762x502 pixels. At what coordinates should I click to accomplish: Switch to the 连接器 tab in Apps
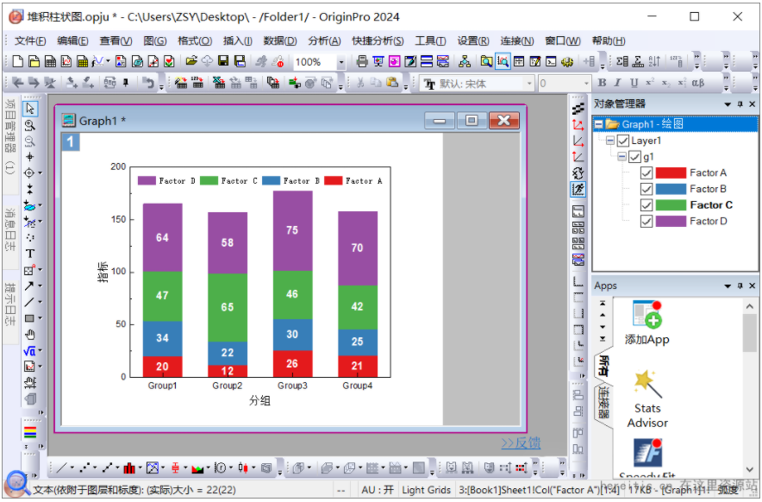coord(603,402)
